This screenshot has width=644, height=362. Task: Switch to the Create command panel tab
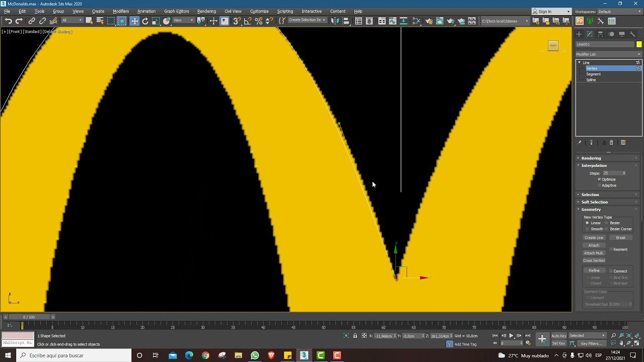tap(579, 34)
